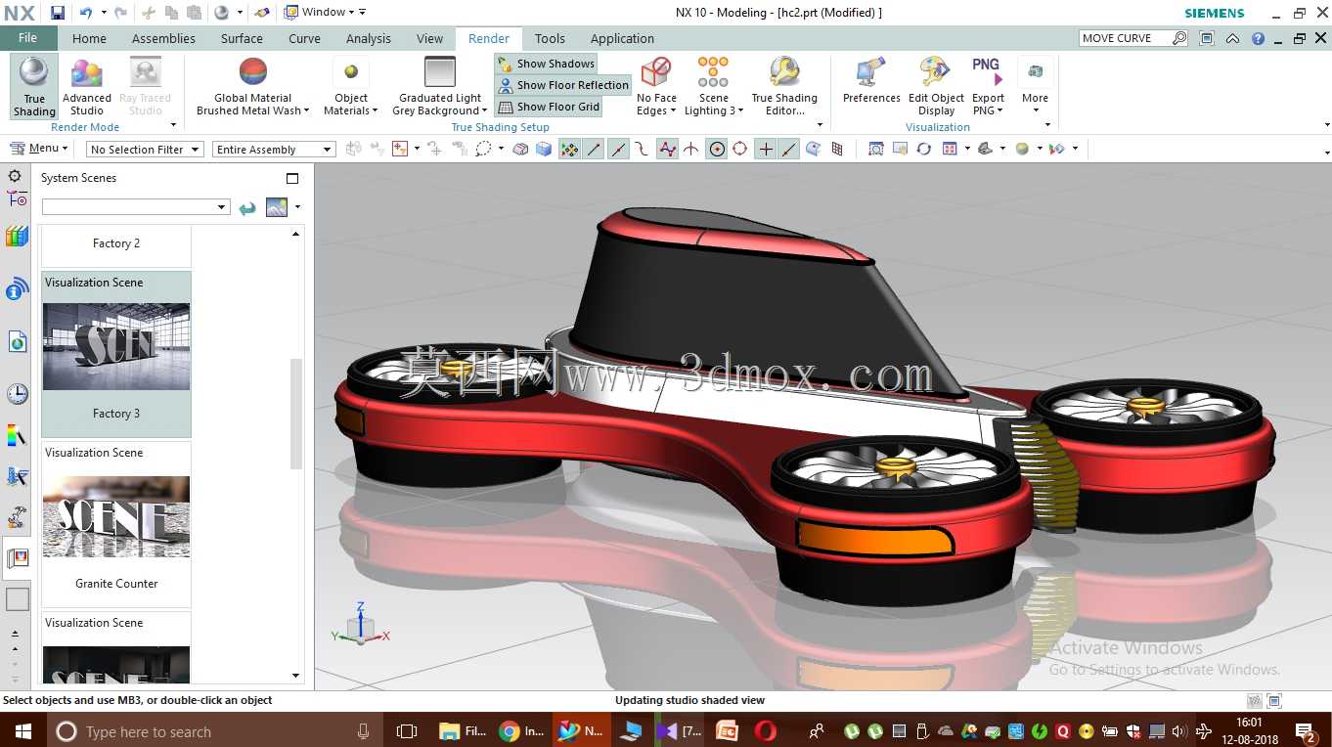1332x747 pixels.
Task: Click the Undo arrow icon
Action: pyautogui.click(x=85, y=13)
